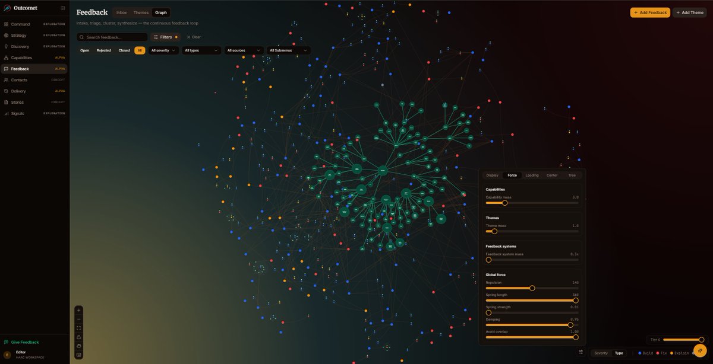
Task: Click the Signals nav icon
Action: (x=6, y=113)
